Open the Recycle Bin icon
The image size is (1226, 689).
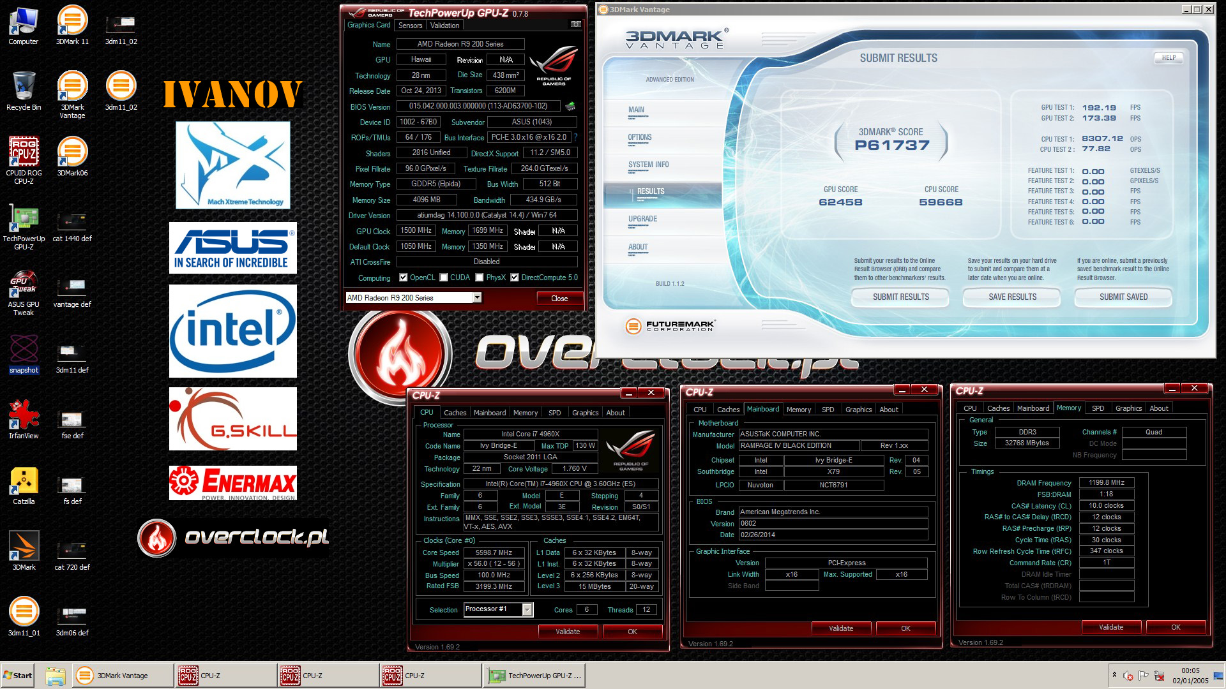pos(24,91)
